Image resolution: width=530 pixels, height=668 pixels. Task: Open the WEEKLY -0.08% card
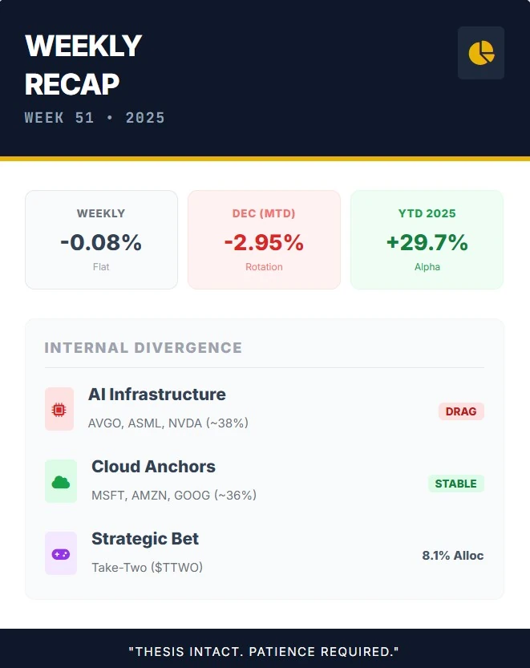101,240
